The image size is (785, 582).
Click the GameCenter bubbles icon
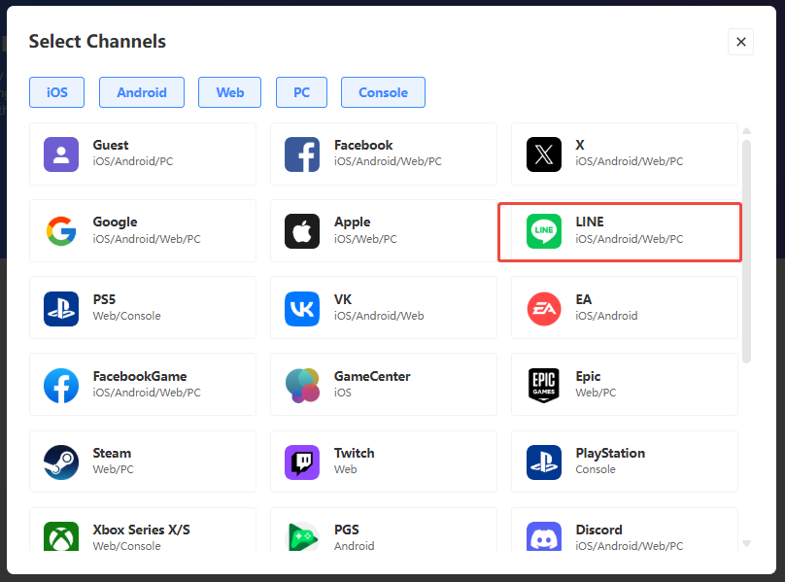302,385
